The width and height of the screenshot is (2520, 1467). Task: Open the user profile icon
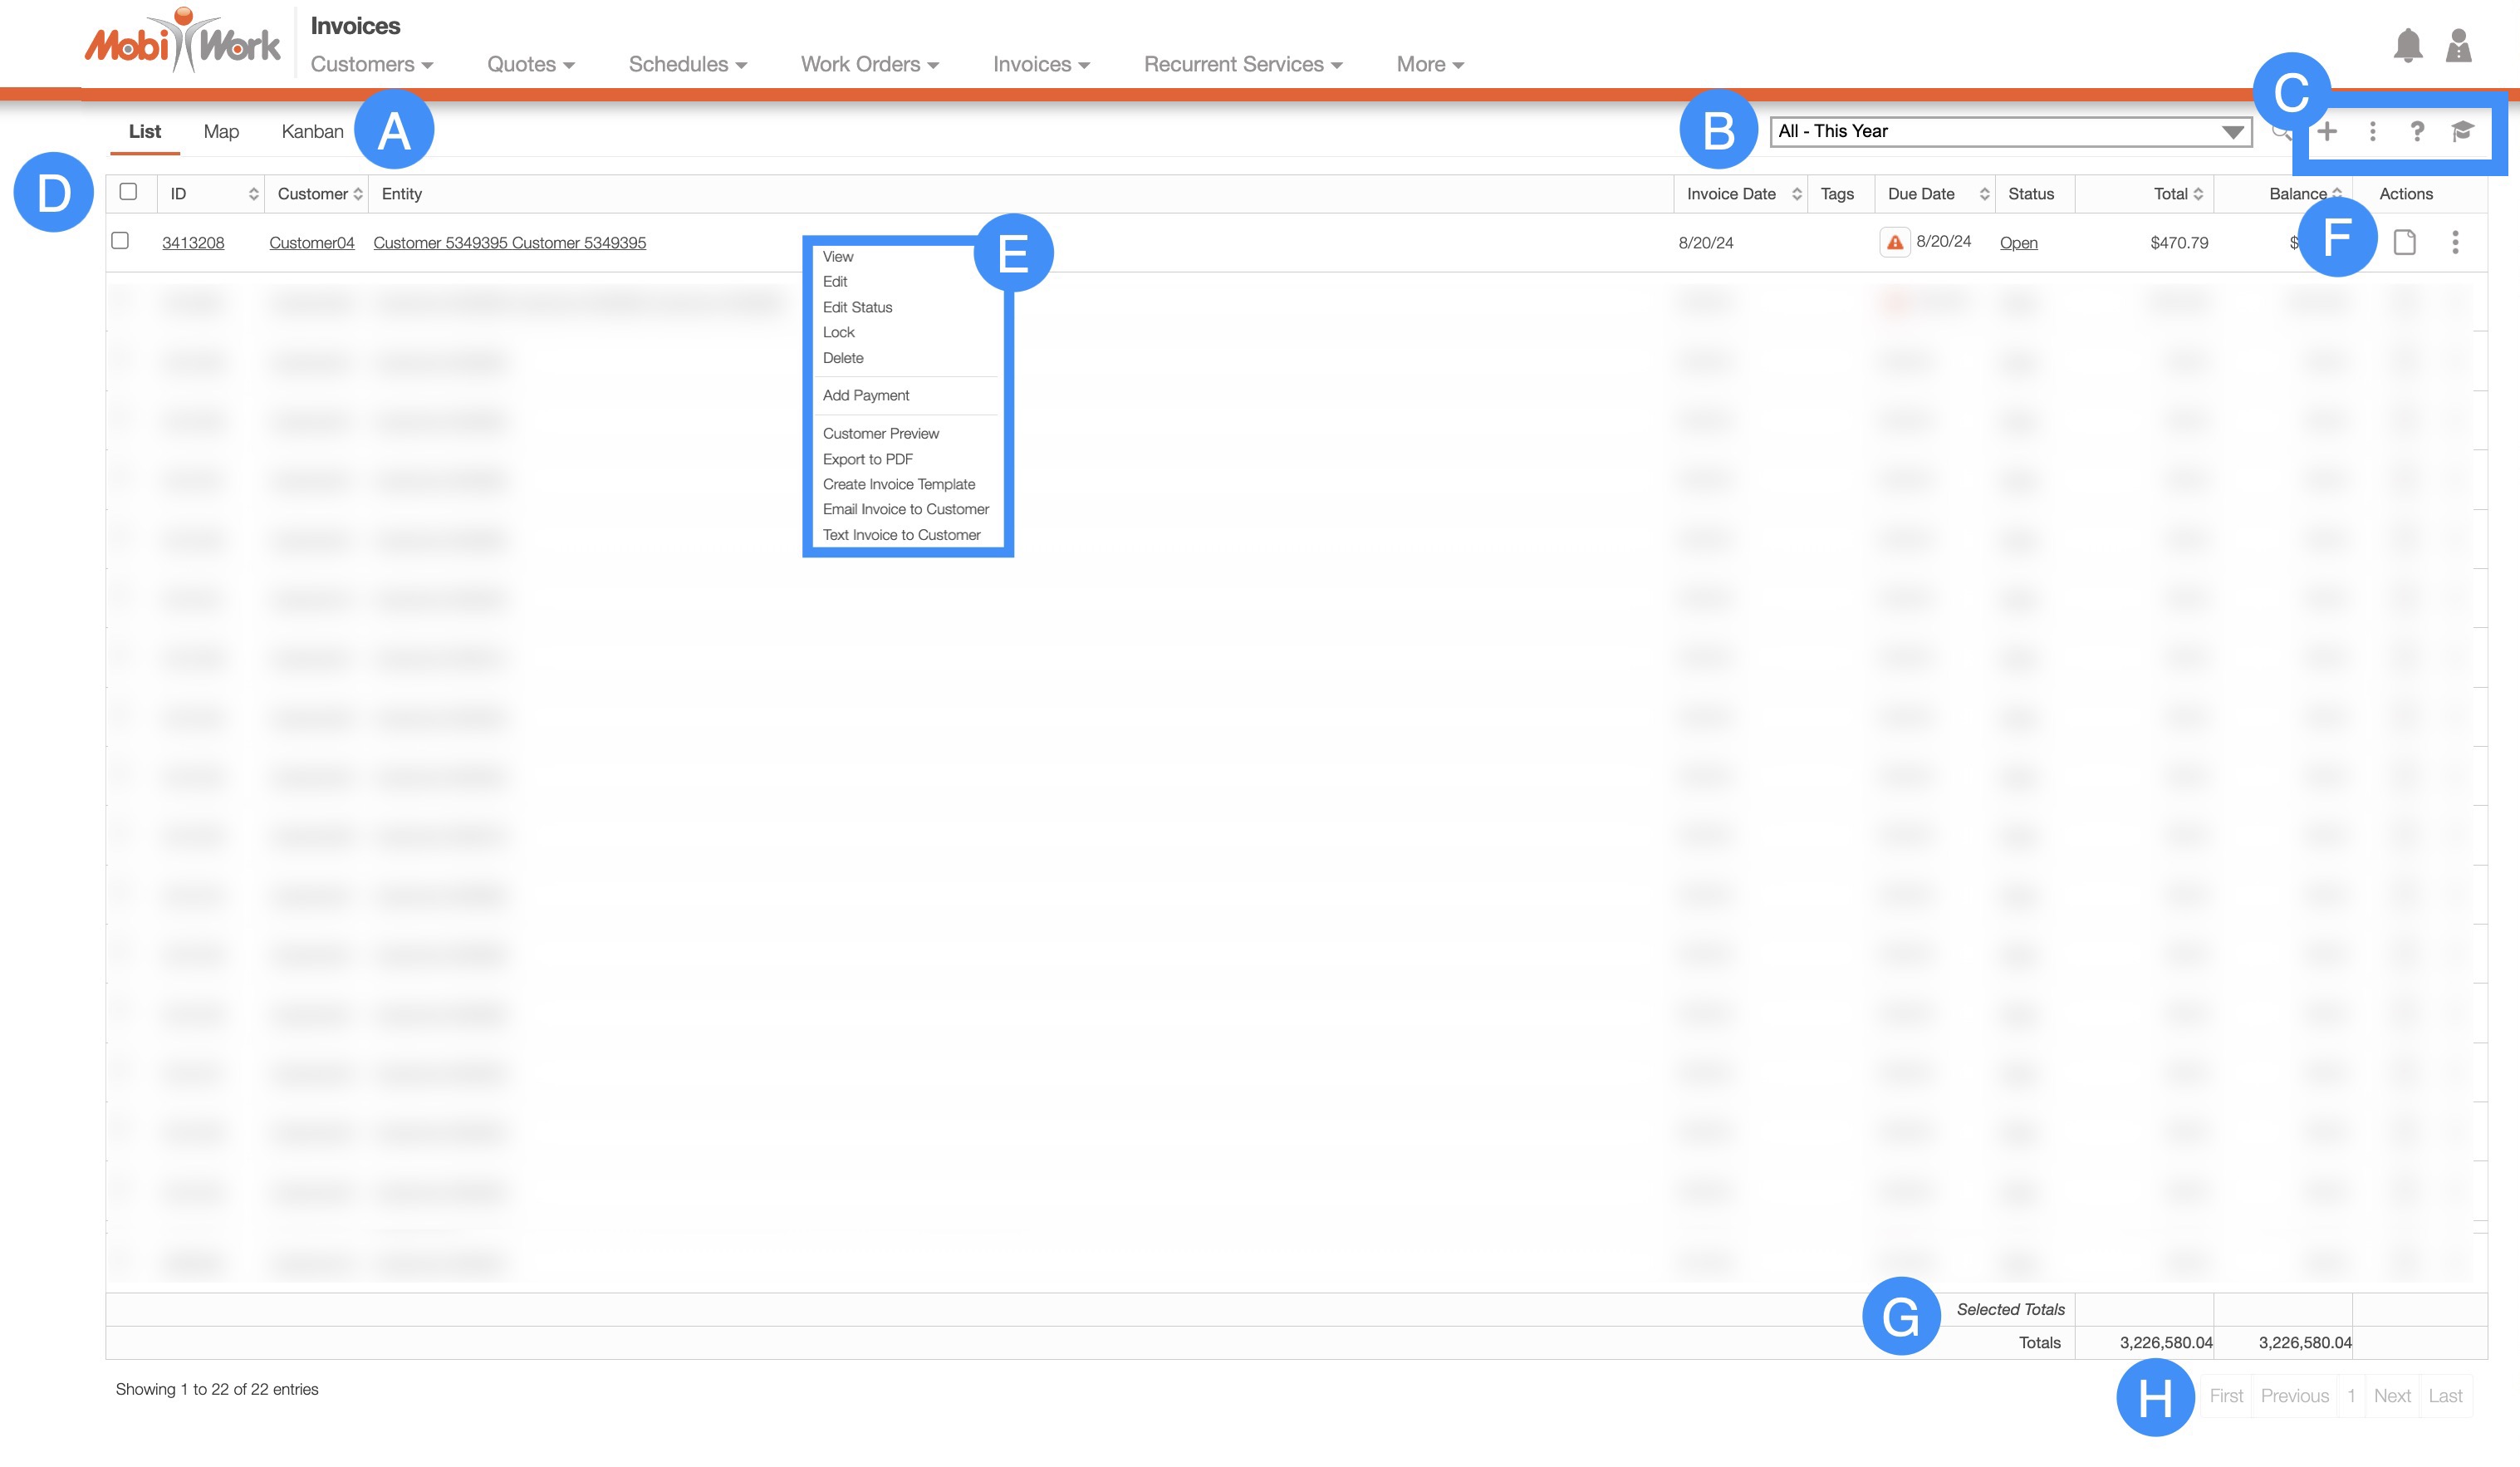tap(2458, 46)
